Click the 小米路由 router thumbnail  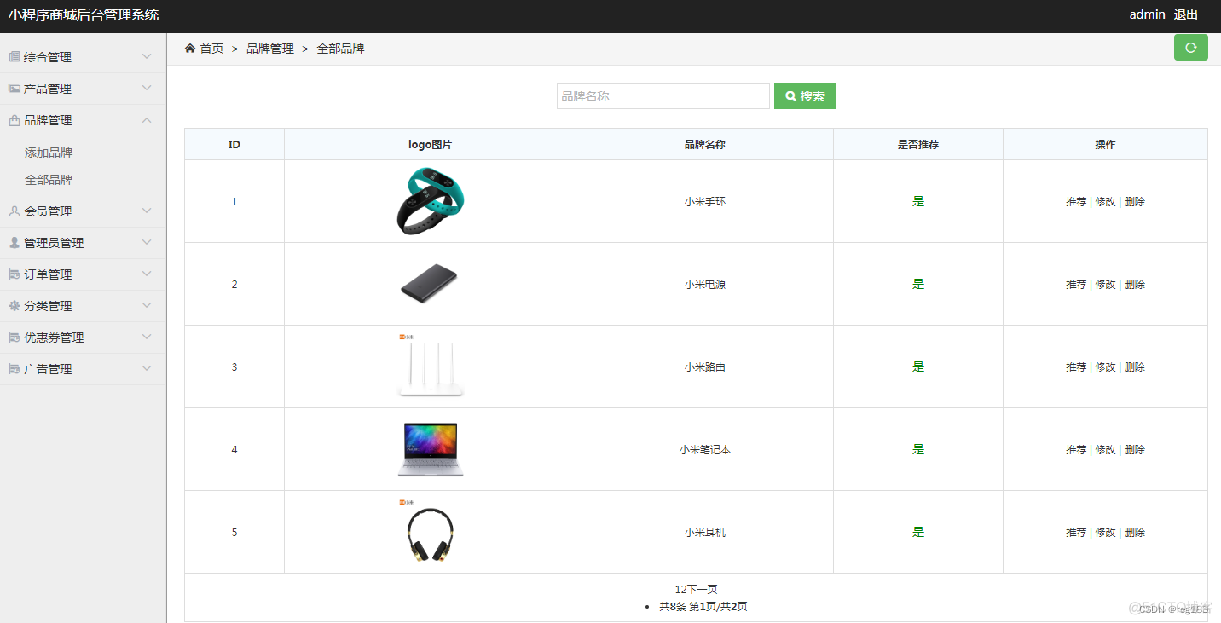coord(430,366)
